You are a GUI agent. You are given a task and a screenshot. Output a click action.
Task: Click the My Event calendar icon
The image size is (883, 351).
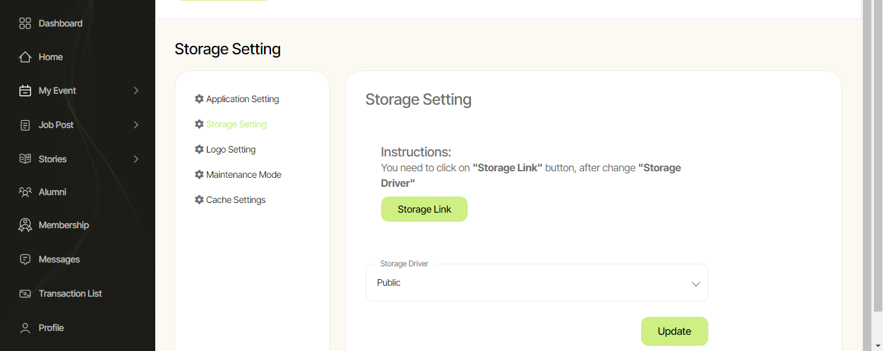coord(25,90)
